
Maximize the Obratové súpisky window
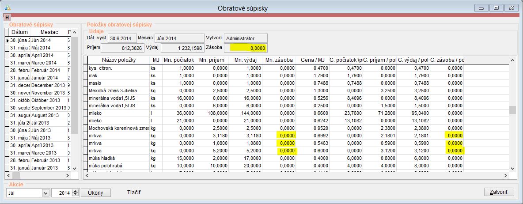[x=497, y=8]
